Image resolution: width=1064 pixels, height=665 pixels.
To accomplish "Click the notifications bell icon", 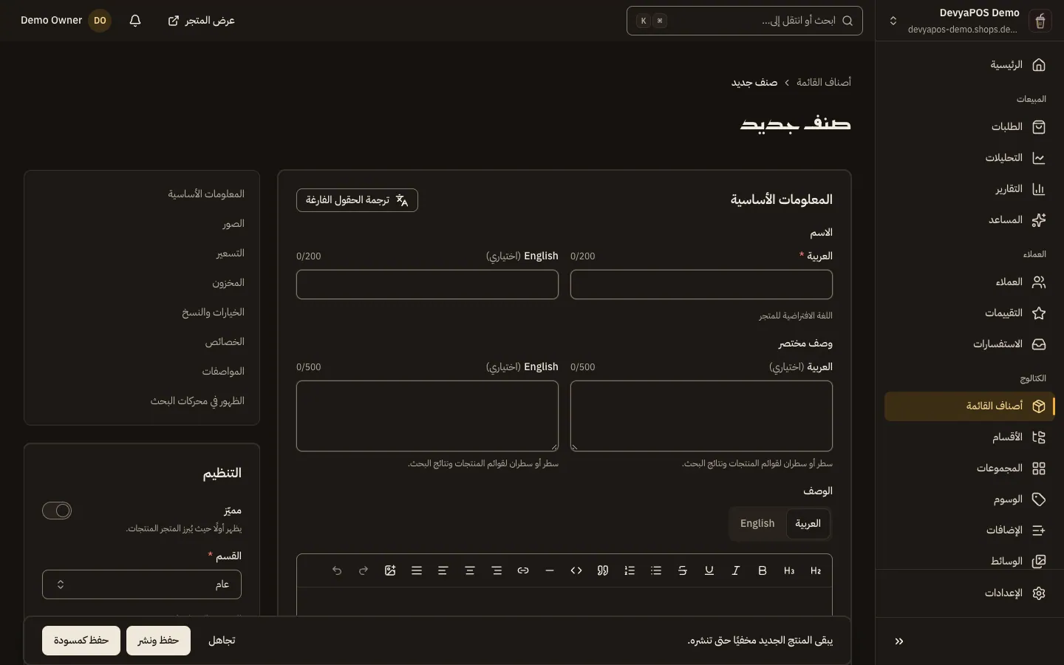I will click(x=135, y=21).
